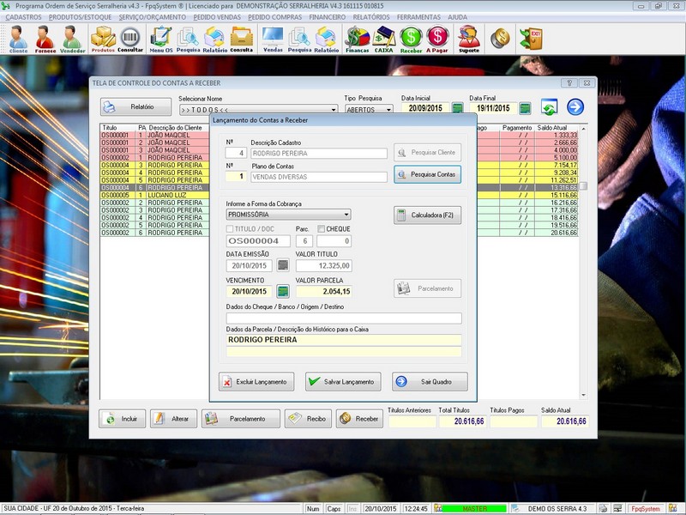This screenshot has width=686, height=515.
Task: Click the Salvar Lançamento button
Action: point(342,382)
